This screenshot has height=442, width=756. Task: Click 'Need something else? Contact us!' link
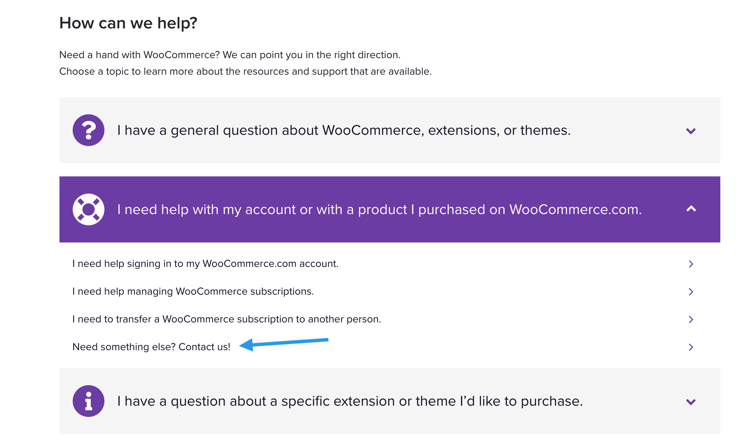(x=151, y=347)
